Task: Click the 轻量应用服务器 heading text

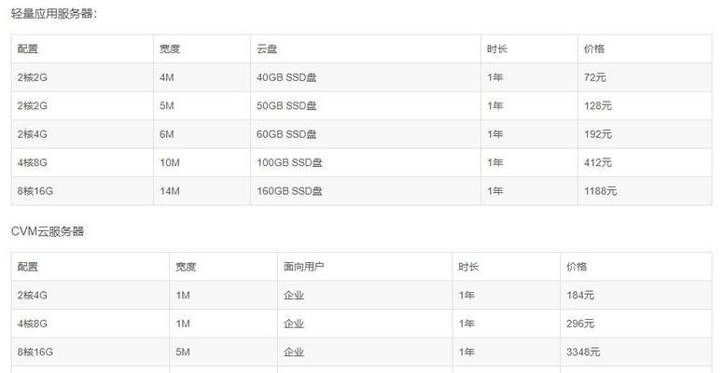Action: click(54, 13)
